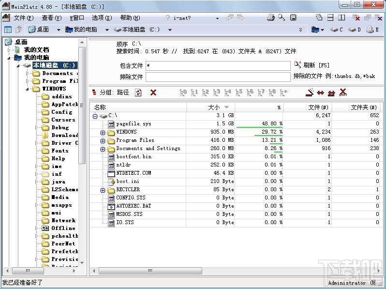Click the printer icon in the toolbar

(271, 17)
